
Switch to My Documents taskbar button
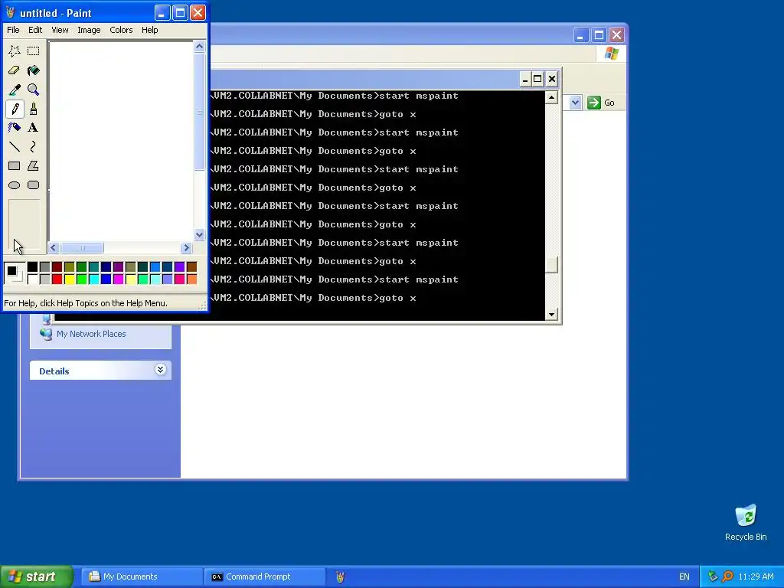141,577
